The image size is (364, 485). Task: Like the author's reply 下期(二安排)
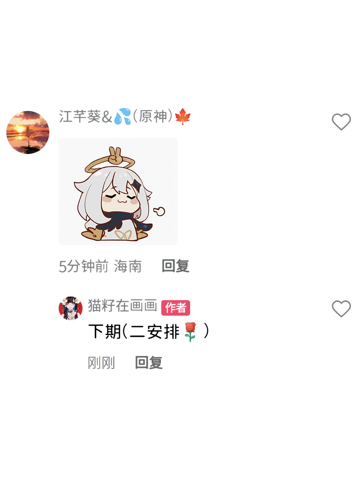click(341, 308)
